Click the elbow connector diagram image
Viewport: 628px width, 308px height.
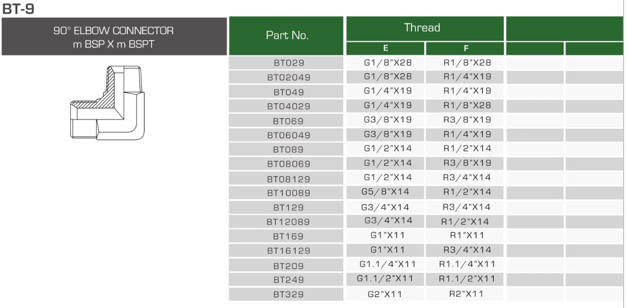coord(108,103)
